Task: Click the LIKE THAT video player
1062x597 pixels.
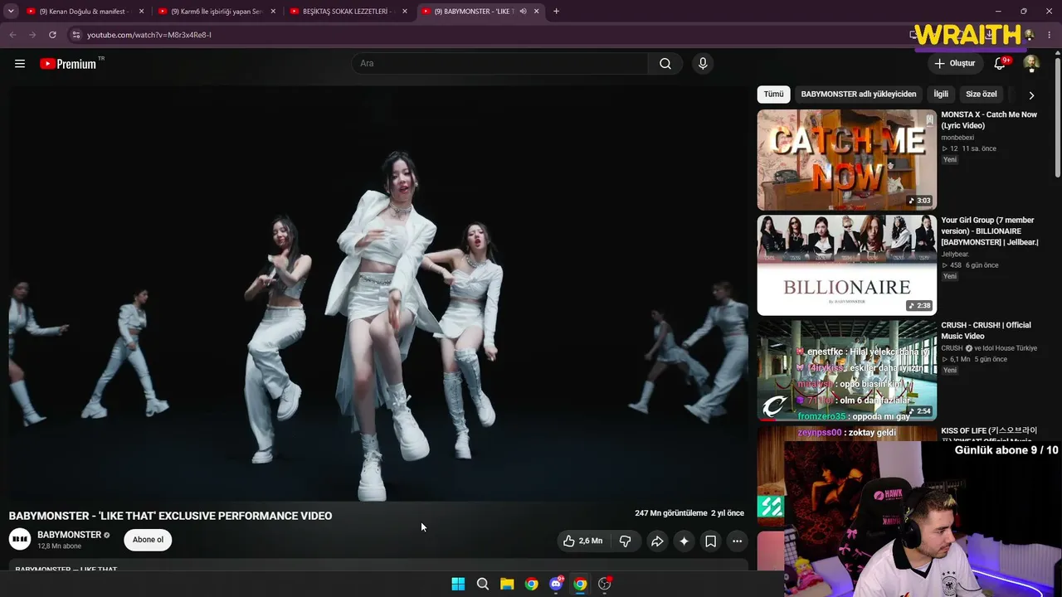Action: click(378, 294)
